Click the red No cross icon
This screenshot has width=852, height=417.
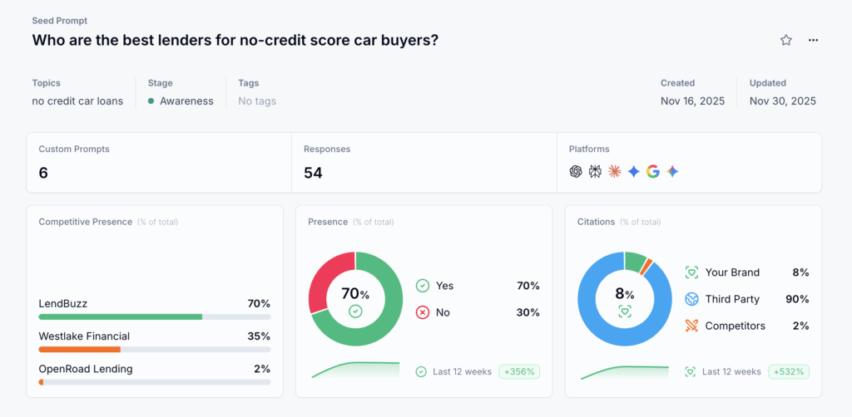coord(423,312)
